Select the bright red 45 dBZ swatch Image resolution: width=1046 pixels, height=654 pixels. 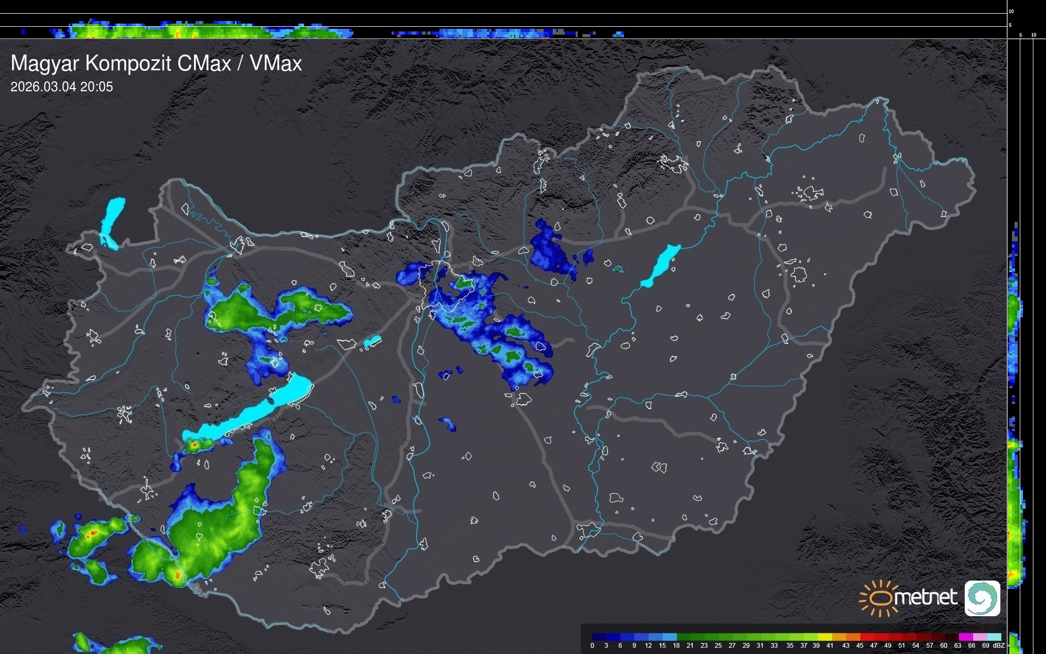click(x=867, y=637)
